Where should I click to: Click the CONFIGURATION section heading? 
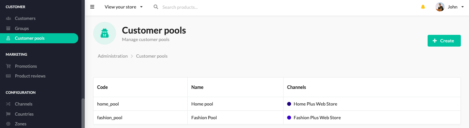click(x=21, y=92)
